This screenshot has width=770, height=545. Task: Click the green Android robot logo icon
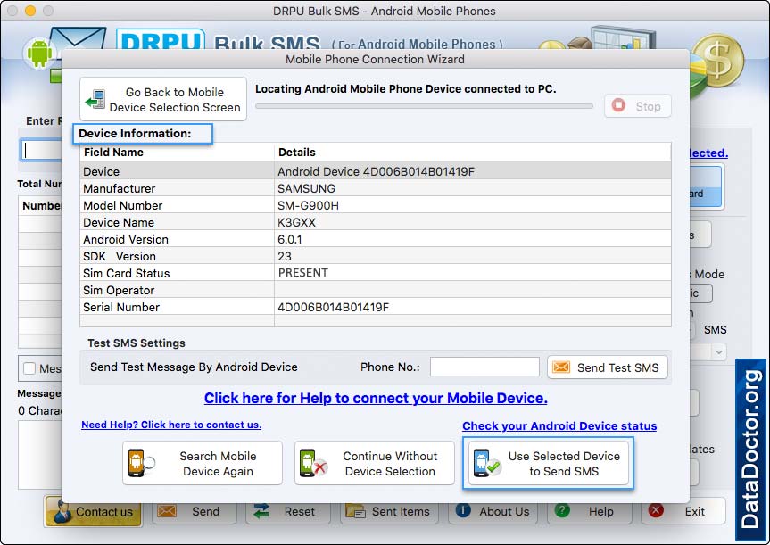point(39,53)
